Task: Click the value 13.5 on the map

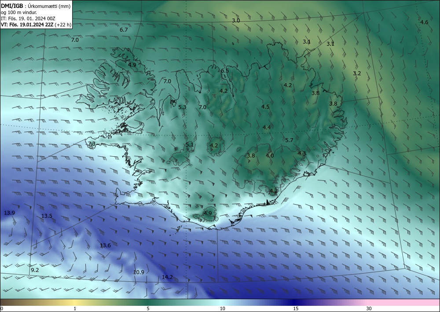Action: click(x=47, y=216)
